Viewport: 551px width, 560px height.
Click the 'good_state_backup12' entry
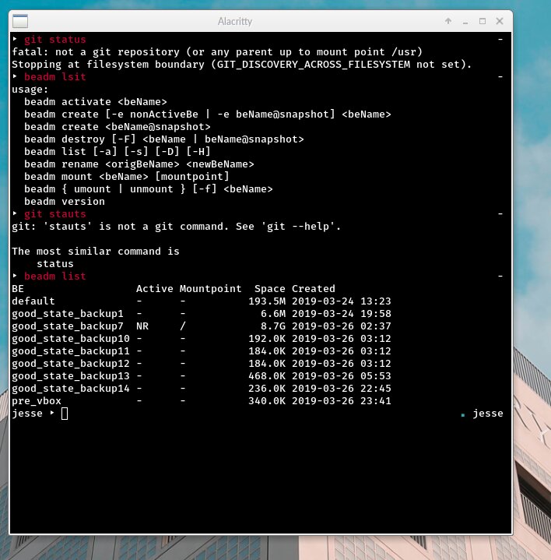71,364
